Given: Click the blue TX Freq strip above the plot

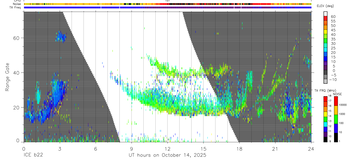Looking at the screenshot, I should 168,7.
